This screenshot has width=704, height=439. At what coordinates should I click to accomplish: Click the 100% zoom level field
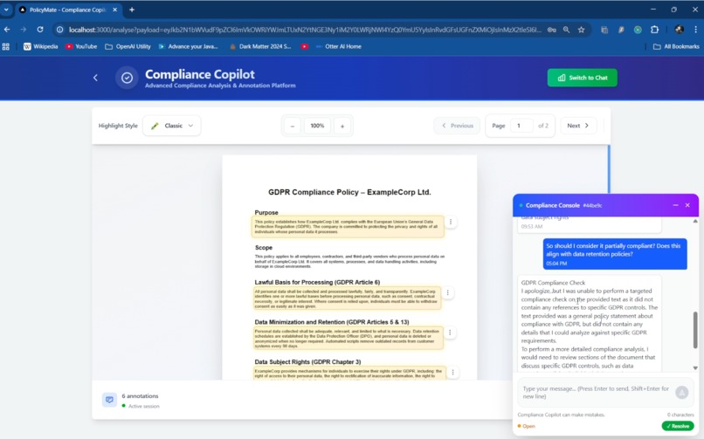pyautogui.click(x=317, y=126)
